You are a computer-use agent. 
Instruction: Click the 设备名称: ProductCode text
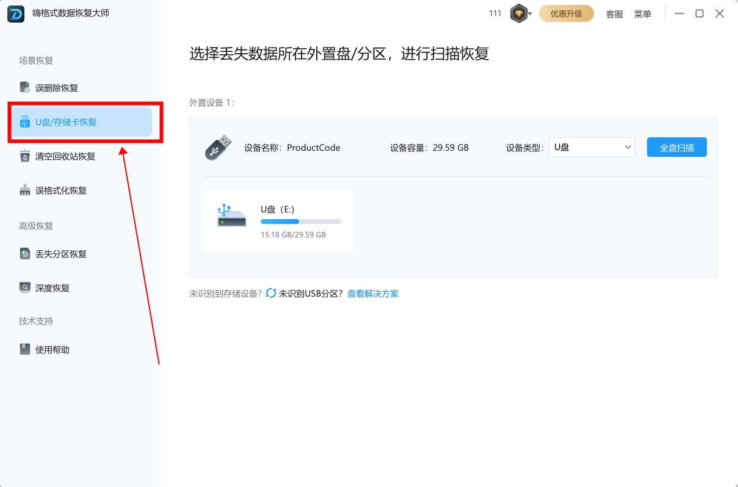click(x=292, y=147)
